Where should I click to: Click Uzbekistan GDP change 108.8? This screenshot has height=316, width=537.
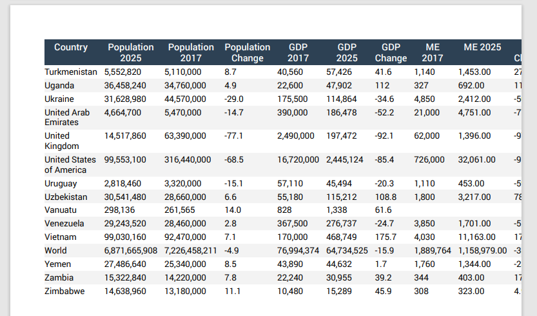point(386,197)
